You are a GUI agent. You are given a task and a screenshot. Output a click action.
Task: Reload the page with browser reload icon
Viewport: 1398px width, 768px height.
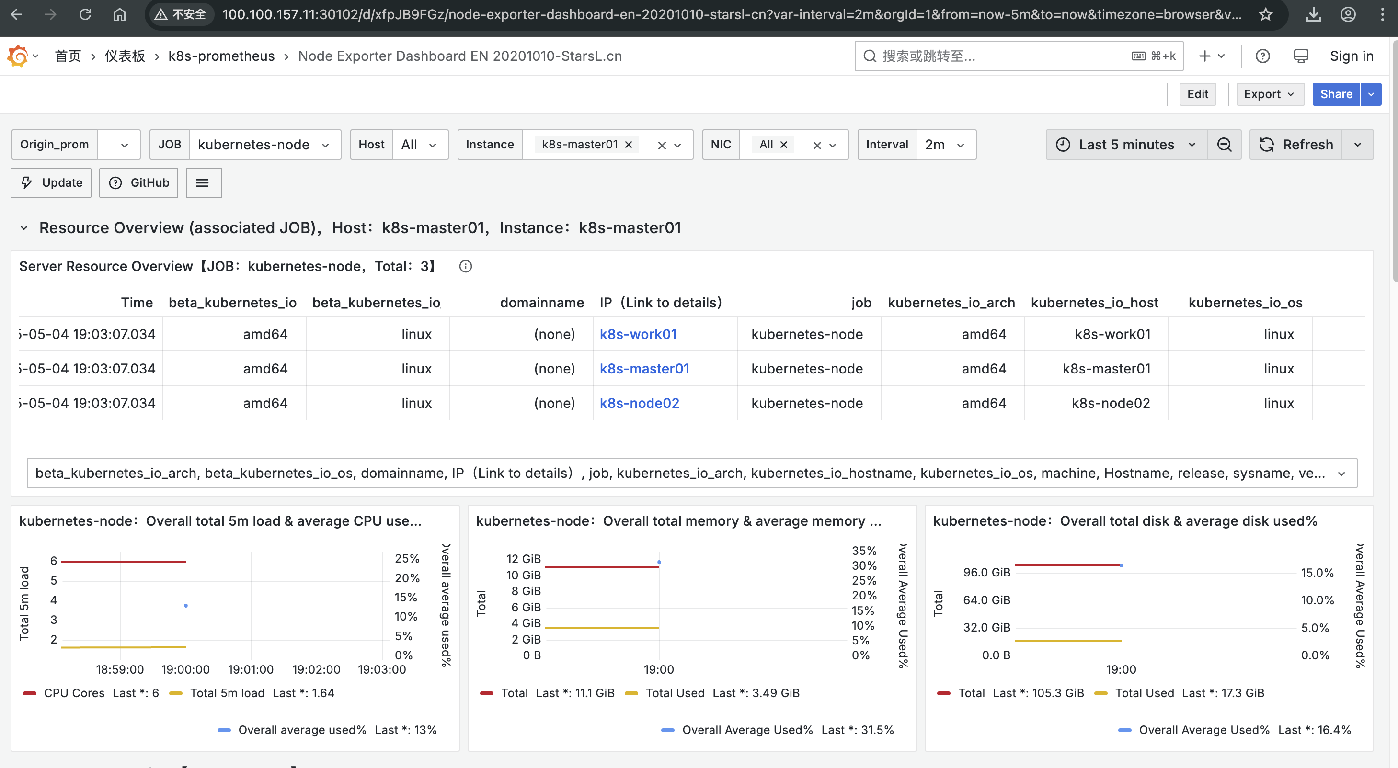tap(85, 15)
